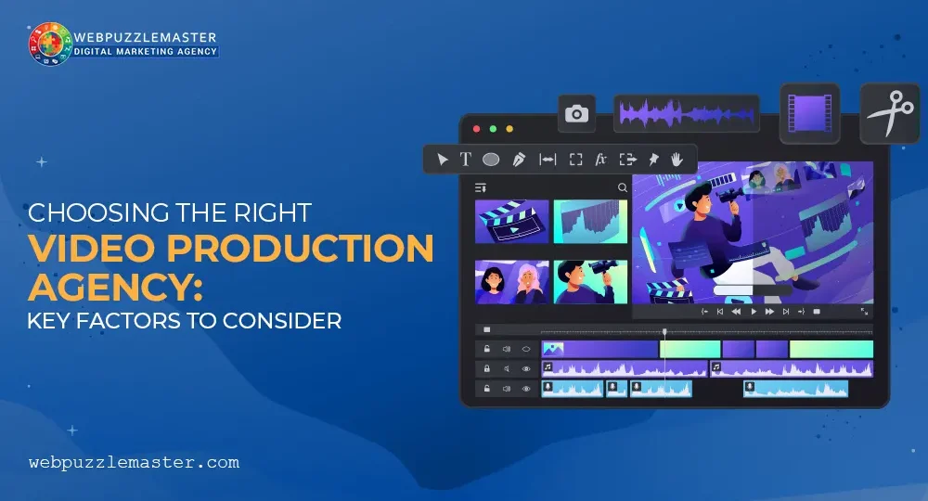Screen dimensions: 928x501
Task: Select the Text tool
Action: 466,160
